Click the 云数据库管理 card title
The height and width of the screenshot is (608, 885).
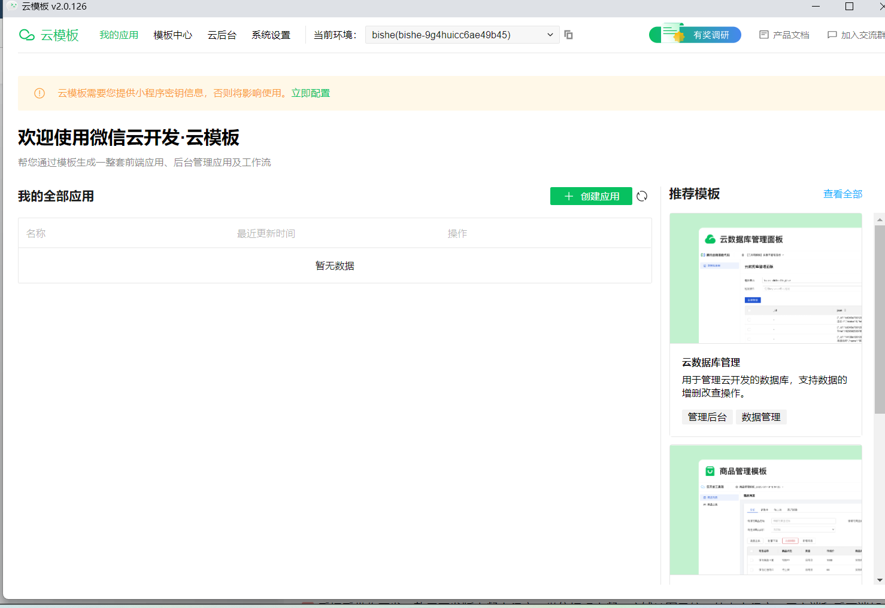711,362
